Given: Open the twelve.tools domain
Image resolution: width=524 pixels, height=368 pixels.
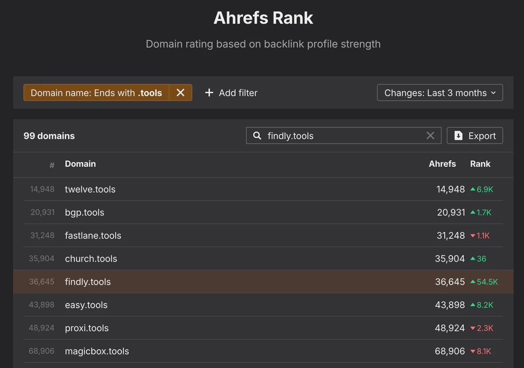Looking at the screenshot, I should [90, 189].
